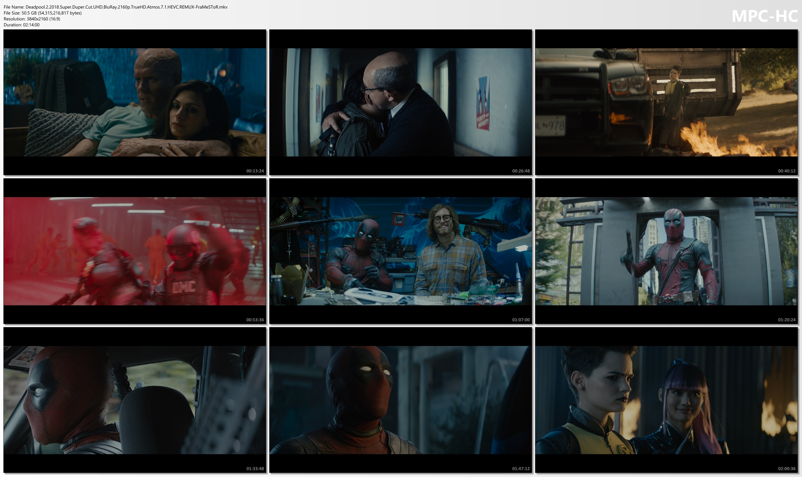802x477 pixels.
Task: Click the 02:00:36 timestamp label
Action: 786,469
